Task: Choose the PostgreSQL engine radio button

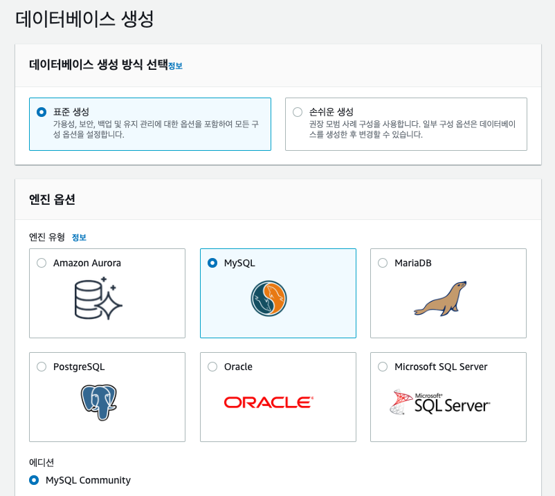Action: point(42,367)
